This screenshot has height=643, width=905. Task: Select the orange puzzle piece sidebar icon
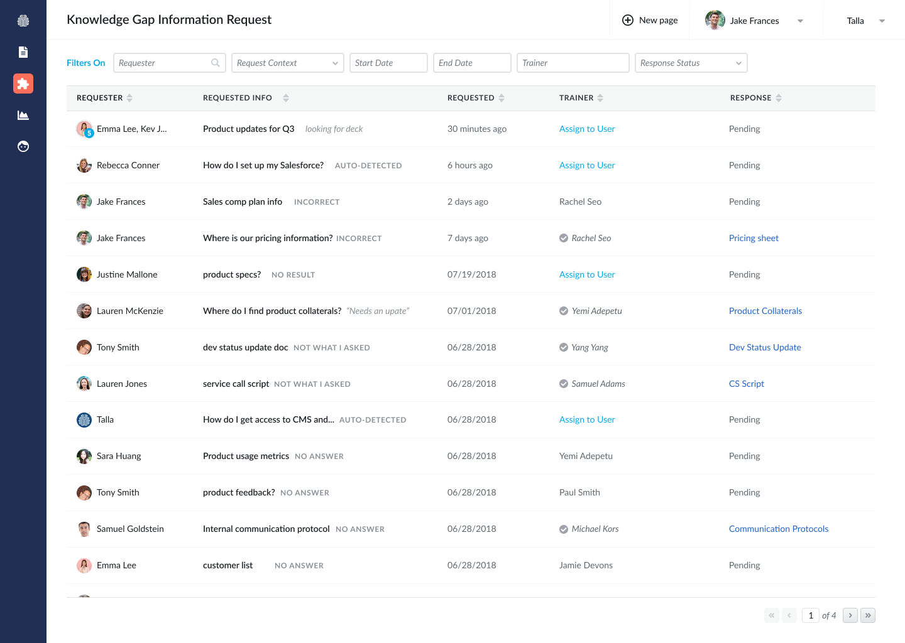point(23,84)
